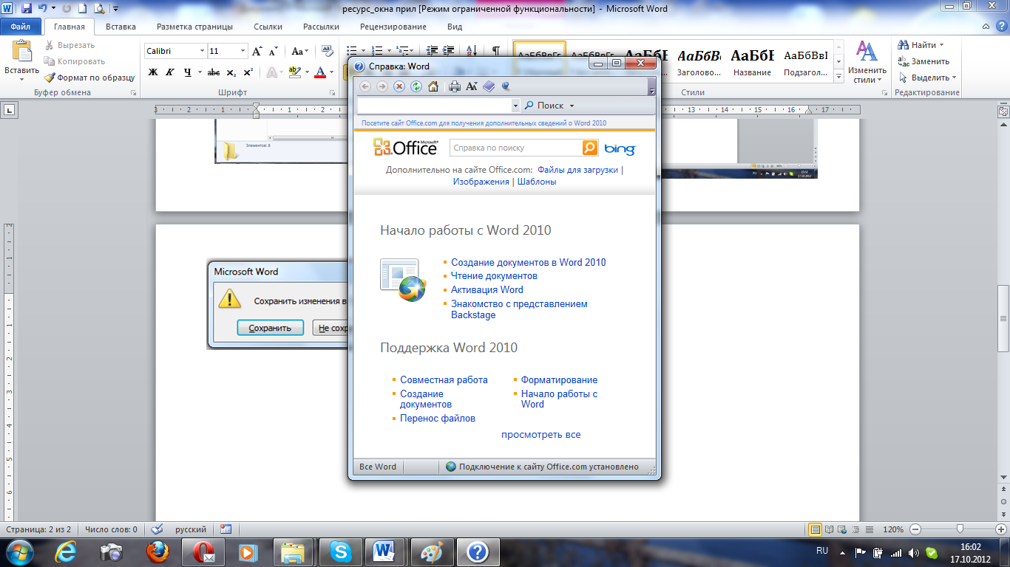This screenshot has height=567, width=1010.
Task: Open the font name Calibri dropdown
Action: (x=202, y=51)
